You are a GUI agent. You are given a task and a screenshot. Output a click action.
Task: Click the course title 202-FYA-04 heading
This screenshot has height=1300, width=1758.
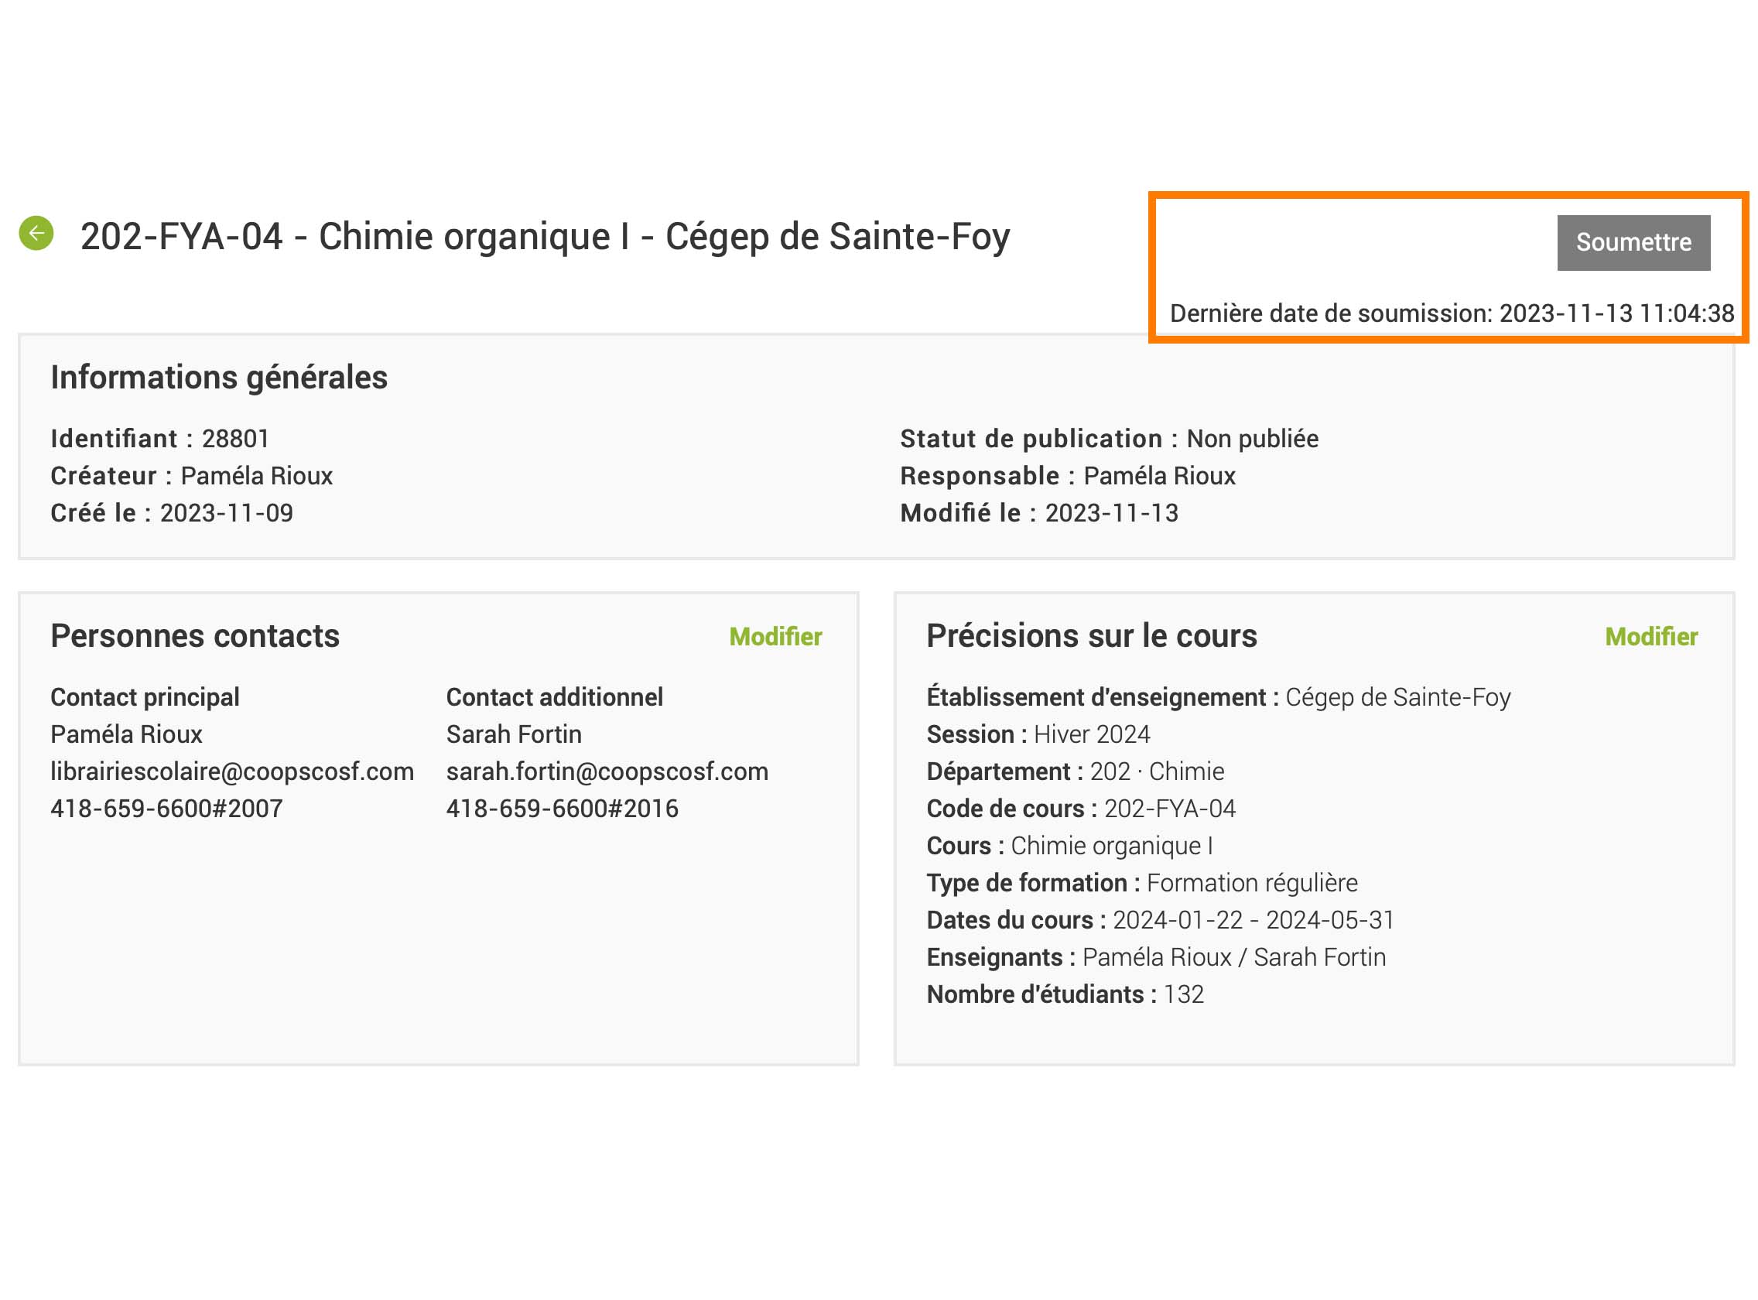(545, 237)
